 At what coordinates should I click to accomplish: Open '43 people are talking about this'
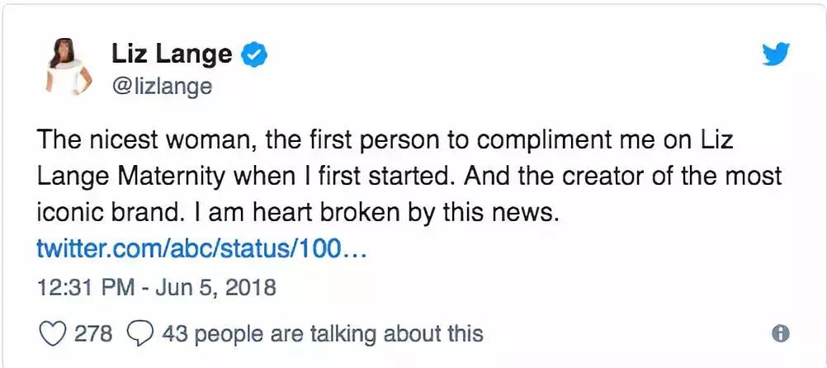coord(322,333)
